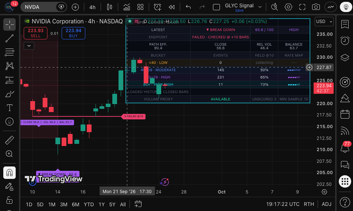353x211 pixels.
Task: Undo the last chart action
Action: [x=188, y=7]
